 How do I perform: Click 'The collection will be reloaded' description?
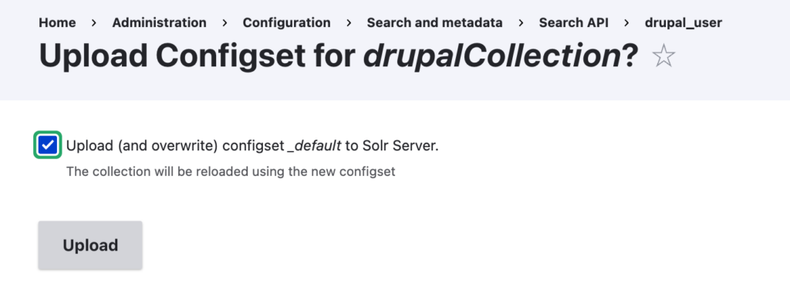point(231,172)
